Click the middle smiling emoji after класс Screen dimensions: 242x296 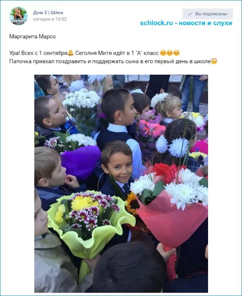point(170,53)
